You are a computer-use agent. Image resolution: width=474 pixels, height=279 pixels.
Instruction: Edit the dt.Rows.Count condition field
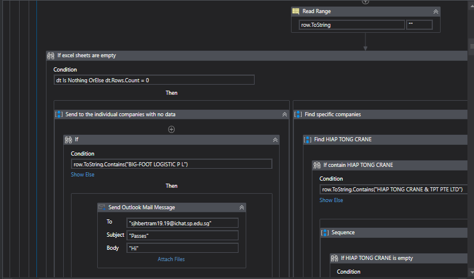154,80
